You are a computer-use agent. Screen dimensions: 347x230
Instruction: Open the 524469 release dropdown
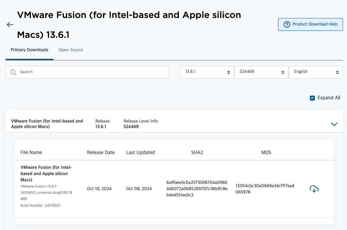click(261, 72)
